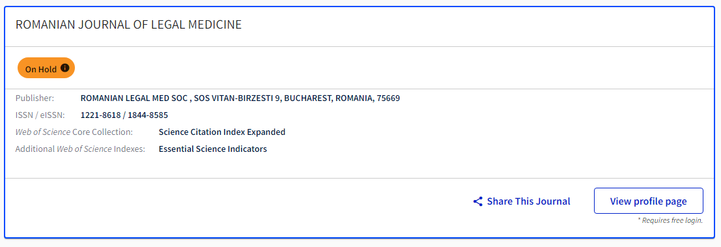Click the Publisher field label

point(35,98)
